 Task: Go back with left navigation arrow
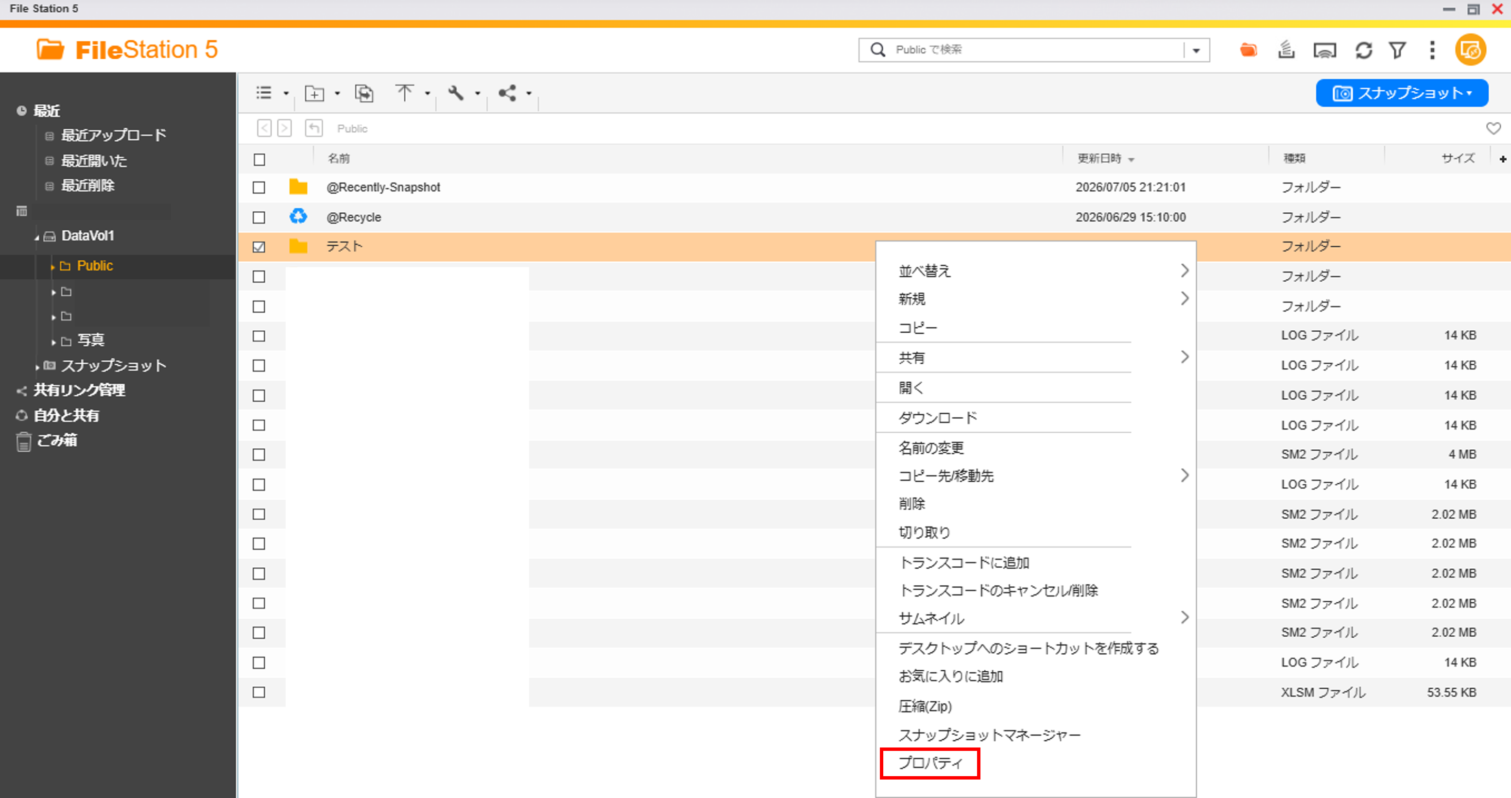point(264,128)
